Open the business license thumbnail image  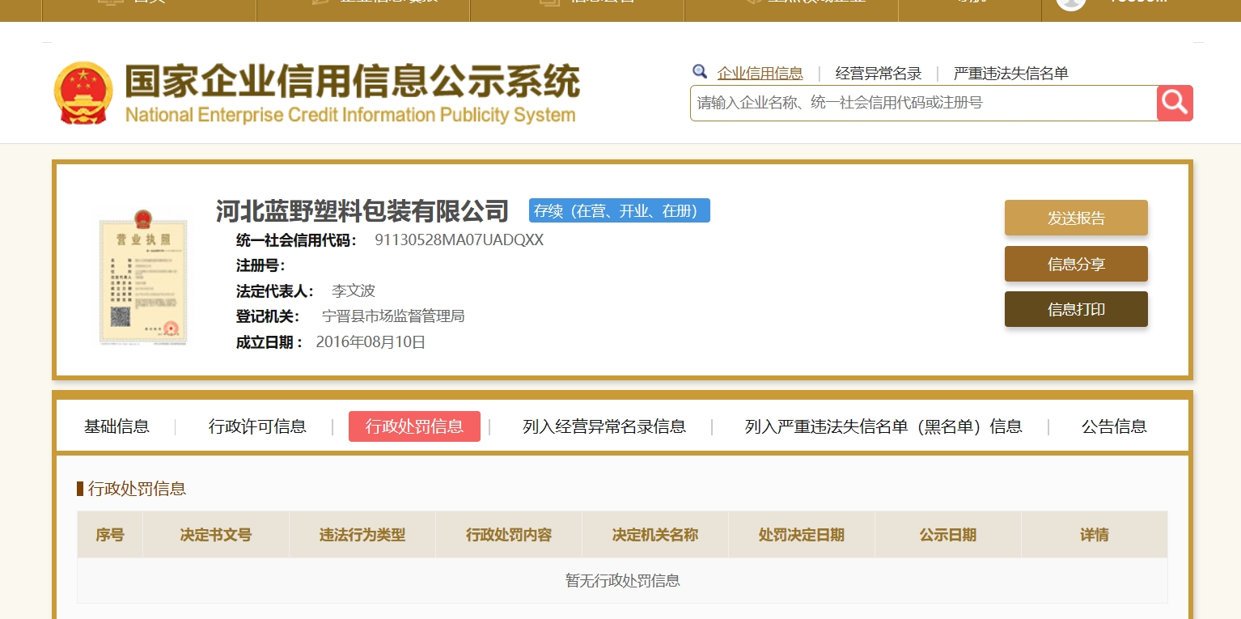tap(143, 277)
